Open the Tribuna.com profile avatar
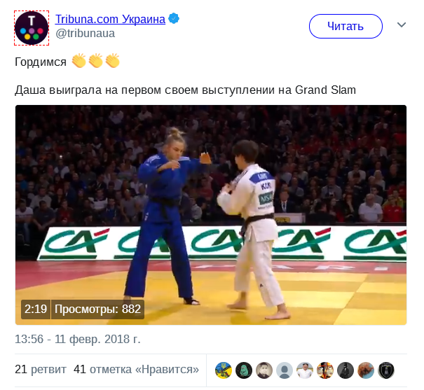The height and width of the screenshot is (390, 424). (32, 28)
